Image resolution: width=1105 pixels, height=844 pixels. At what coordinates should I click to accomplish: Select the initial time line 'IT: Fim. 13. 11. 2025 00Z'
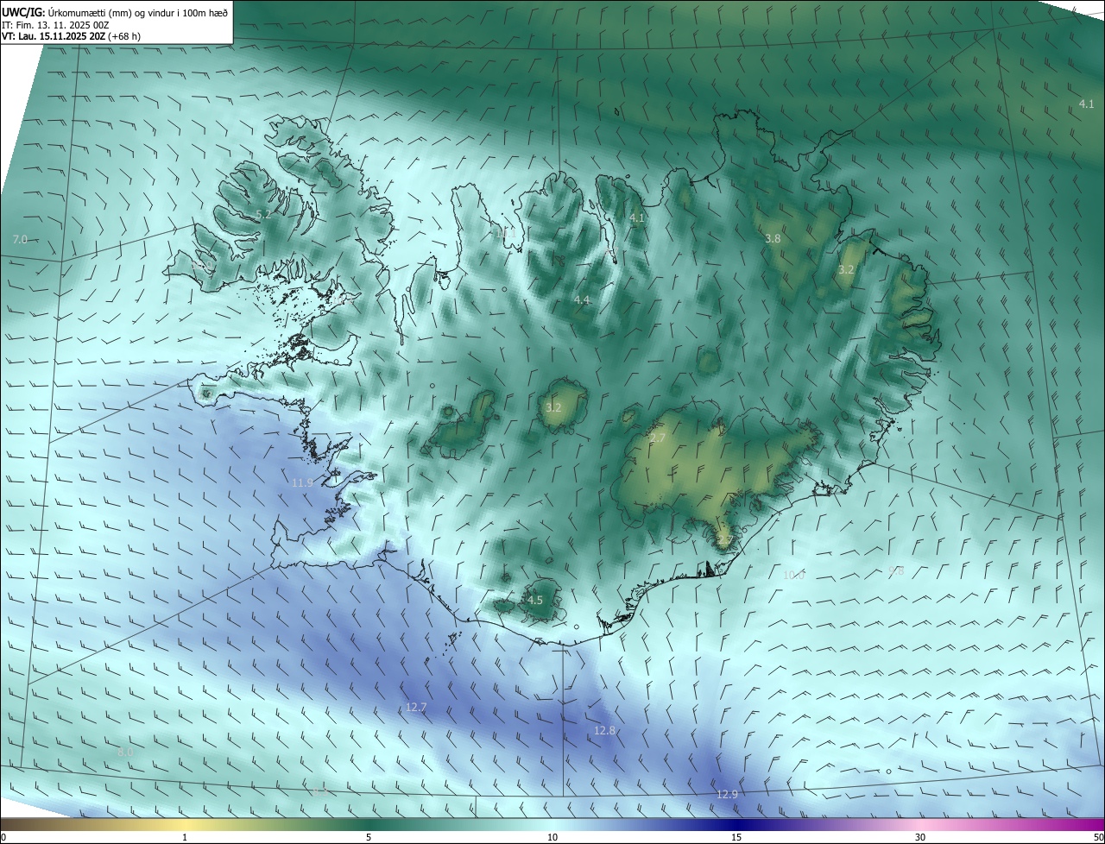point(56,24)
